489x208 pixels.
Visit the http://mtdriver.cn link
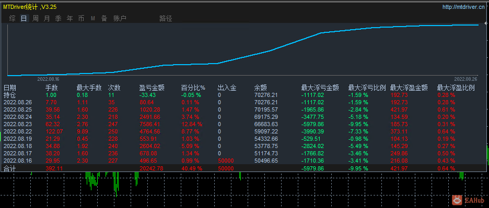click(463, 7)
